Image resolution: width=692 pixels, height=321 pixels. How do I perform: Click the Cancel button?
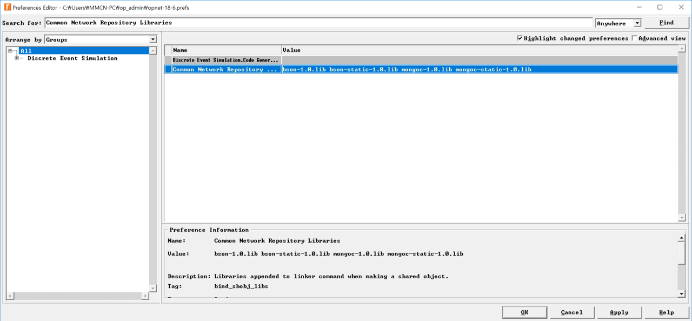pyautogui.click(x=572, y=312)
